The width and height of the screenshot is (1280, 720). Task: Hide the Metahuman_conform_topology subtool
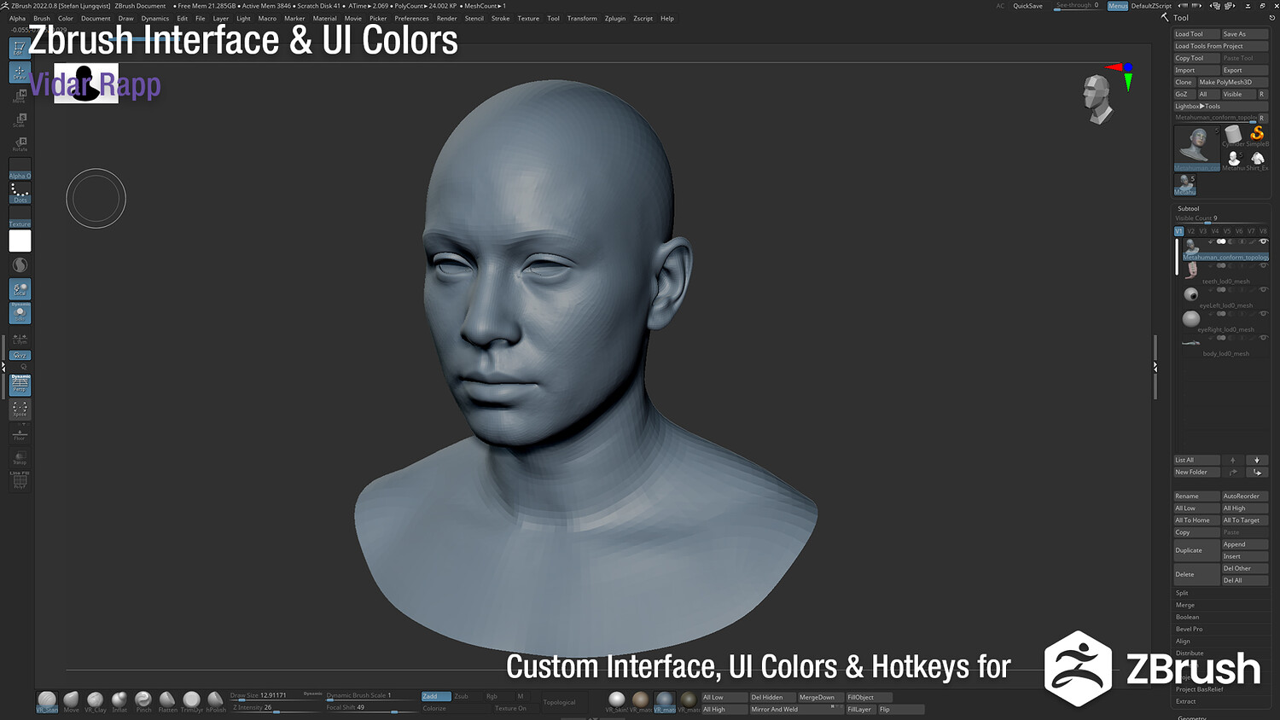[x=1264, y=241]
